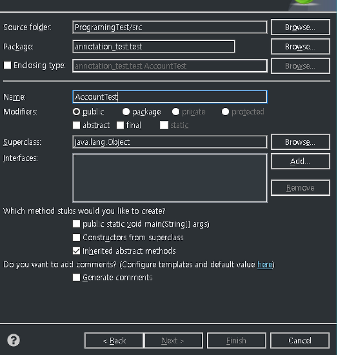Click the Source folder text field
Image resolution: width=337 pixels, height=355 pixels.
pyautogui.click(x=170, y=27)
